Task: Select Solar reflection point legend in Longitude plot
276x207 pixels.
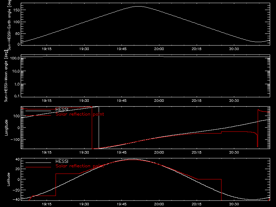Action: click(x=80, y=114)
